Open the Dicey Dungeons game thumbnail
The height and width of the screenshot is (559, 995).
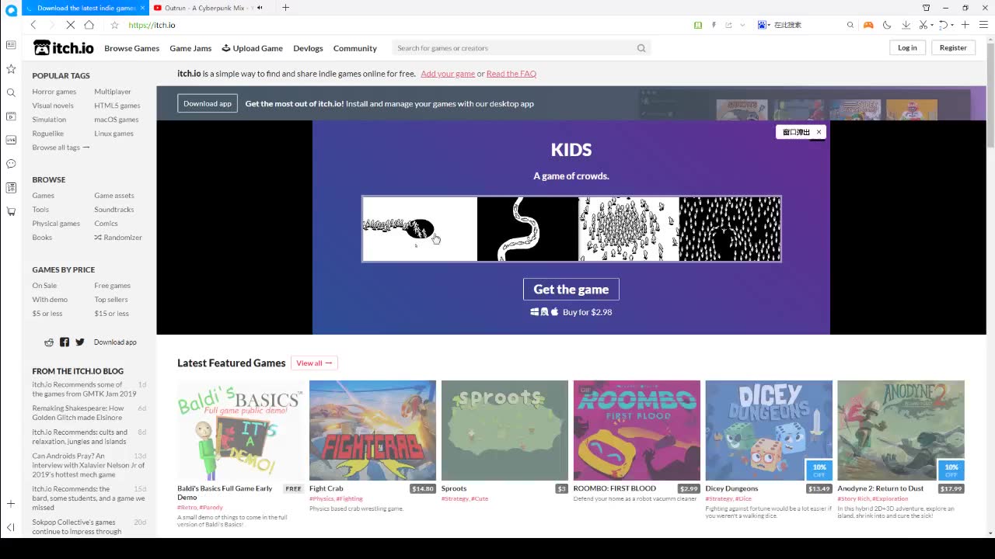[x=769, y=430]
